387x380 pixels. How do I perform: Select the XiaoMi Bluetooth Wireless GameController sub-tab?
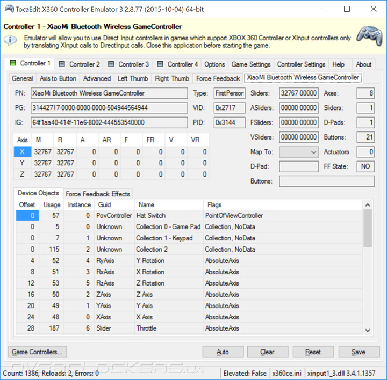pos(303,77)
